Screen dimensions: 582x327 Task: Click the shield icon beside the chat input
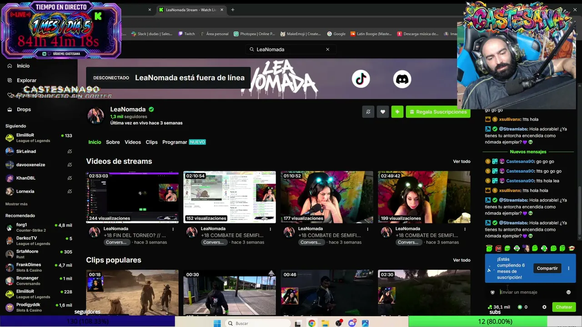coord(492,292)
